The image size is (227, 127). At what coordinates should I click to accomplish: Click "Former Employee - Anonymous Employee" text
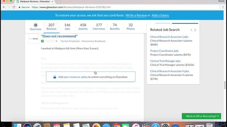pyautogui.click(x=83, y=41)
